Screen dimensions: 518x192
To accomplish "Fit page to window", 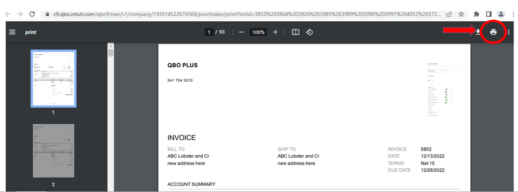I will pos(296,32).
